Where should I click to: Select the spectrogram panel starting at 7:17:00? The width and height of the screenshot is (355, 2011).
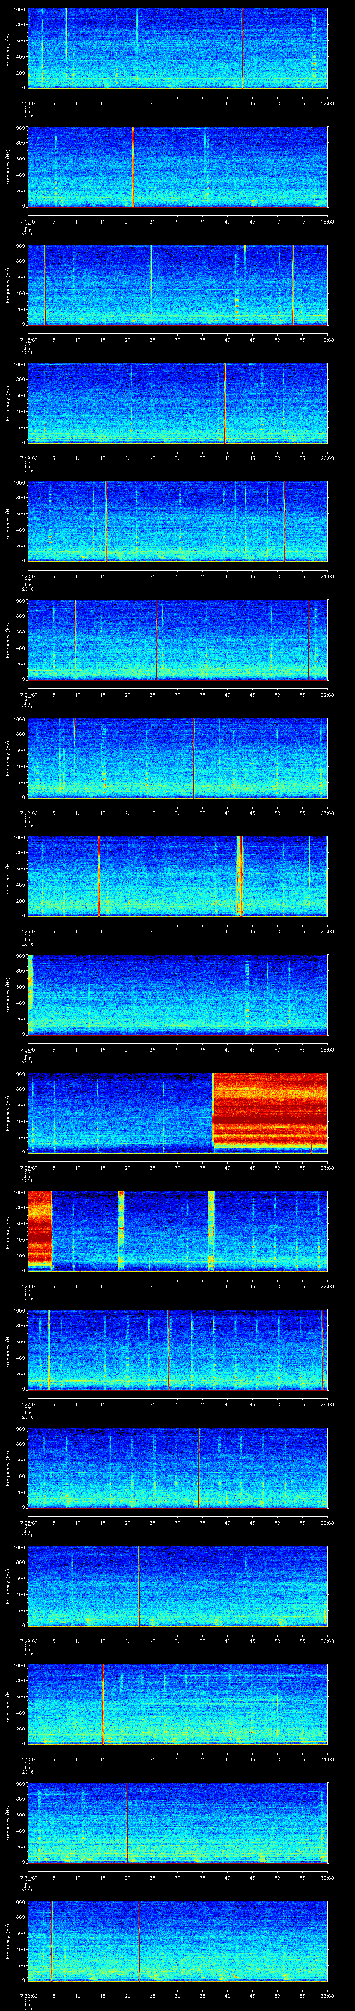point(177,167)
